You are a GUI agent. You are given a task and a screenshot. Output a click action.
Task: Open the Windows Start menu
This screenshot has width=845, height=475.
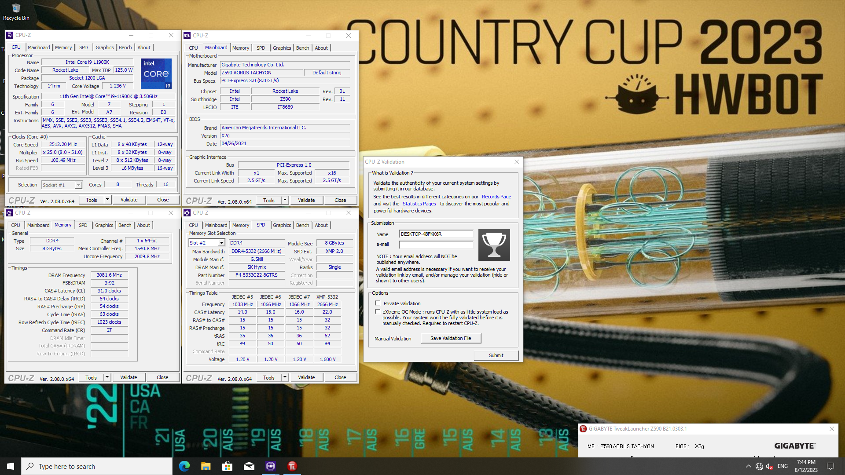[x=11, y=466]
